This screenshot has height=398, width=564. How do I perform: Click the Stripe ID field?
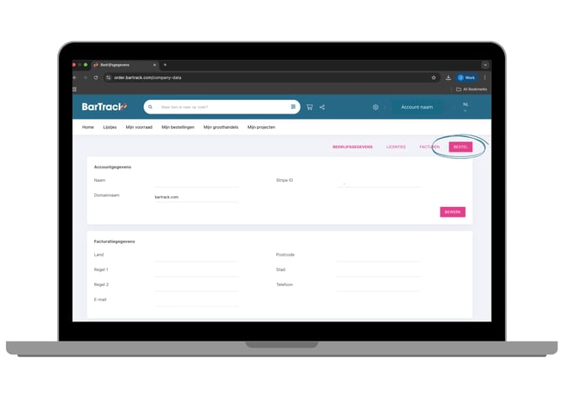click(379, 182)
